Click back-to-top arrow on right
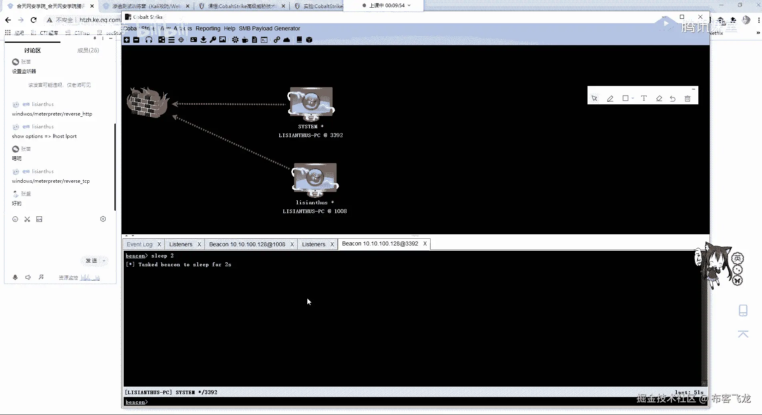This screenshot has height=415, width=762. click(x=743, y=334)
